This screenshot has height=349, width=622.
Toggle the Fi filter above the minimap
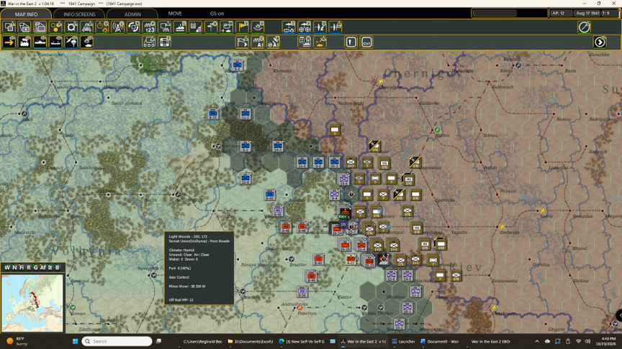tap(22, 267)
